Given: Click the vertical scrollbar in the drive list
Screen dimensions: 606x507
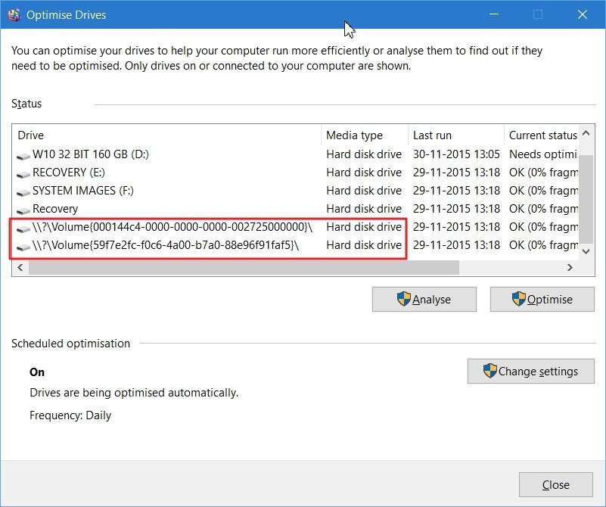Looking at the screenshot, I should coord(586,197).
